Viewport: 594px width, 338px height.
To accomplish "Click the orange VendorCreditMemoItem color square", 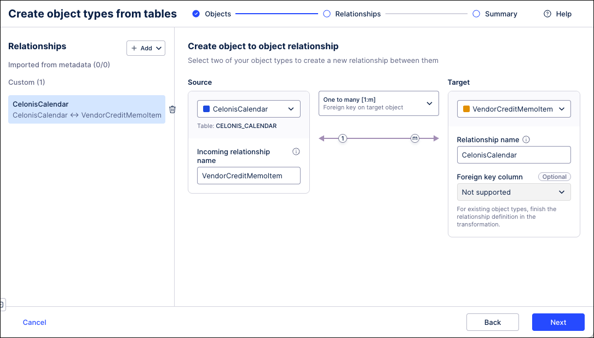I will 466,109.
